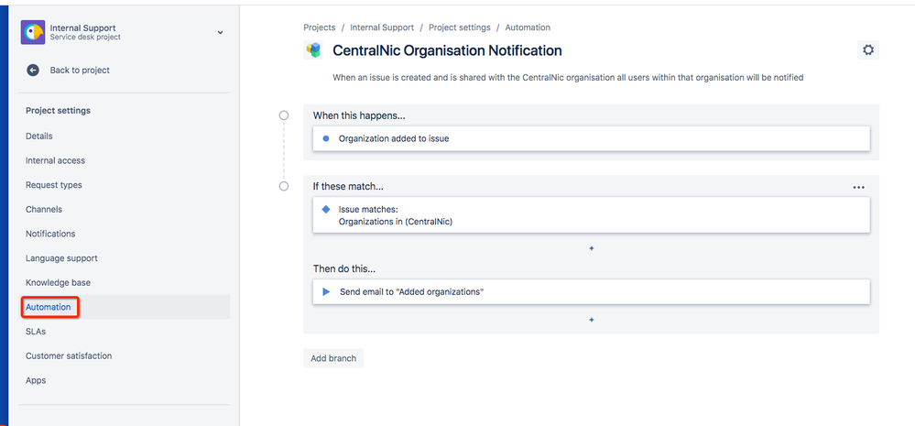This screenshot has height=426, width=915.
Task: Open the Organization added to issue trigger
Action: tap(591, 139)
